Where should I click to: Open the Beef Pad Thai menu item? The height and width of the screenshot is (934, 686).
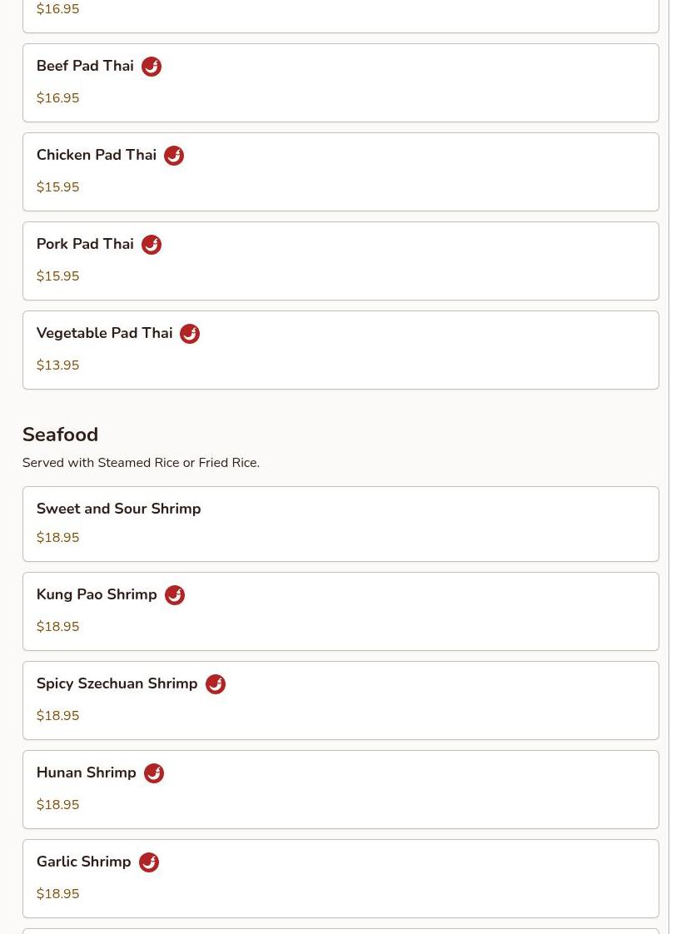[x=85, y=66]
